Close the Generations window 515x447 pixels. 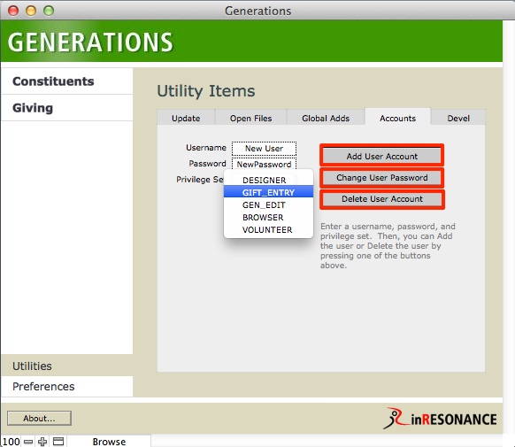pos(13,11)
